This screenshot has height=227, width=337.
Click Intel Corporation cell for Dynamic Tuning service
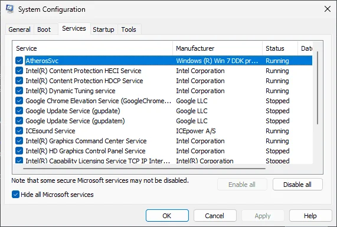[200, 91]
